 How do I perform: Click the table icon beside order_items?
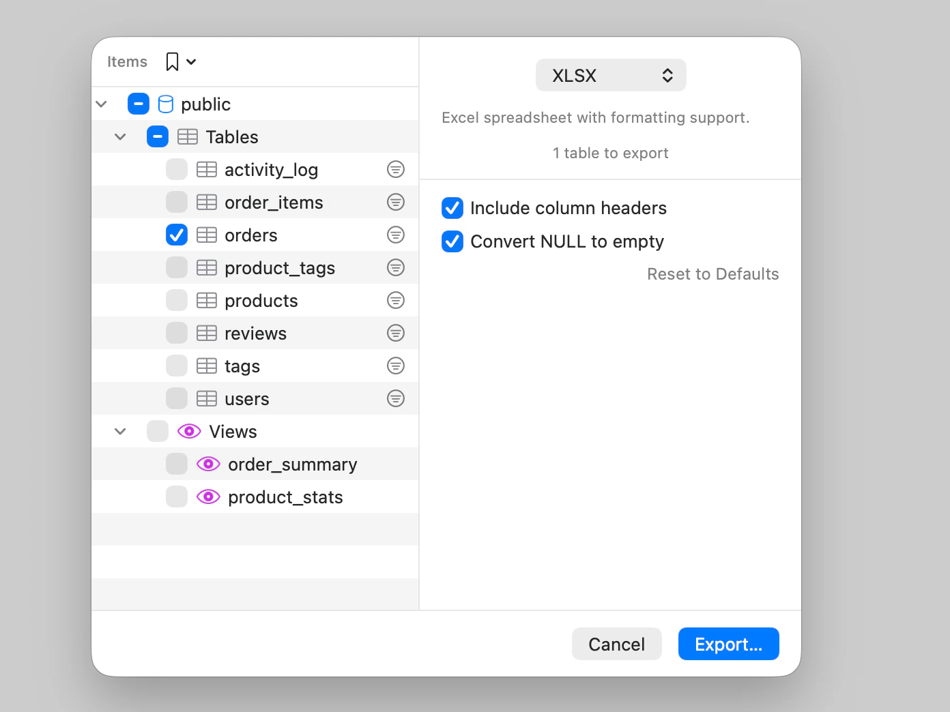pos(207,202)
